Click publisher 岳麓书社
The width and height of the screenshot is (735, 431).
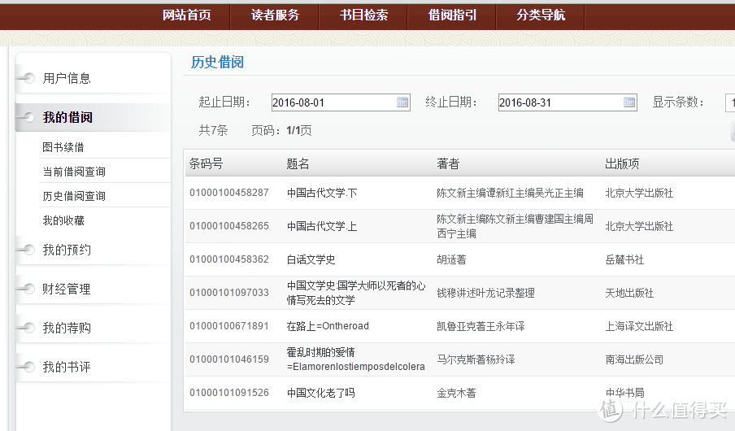[624, 259]
